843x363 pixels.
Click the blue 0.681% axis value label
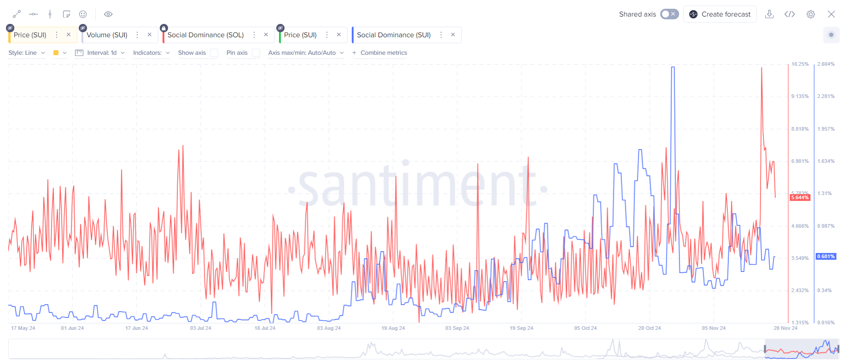826,257
